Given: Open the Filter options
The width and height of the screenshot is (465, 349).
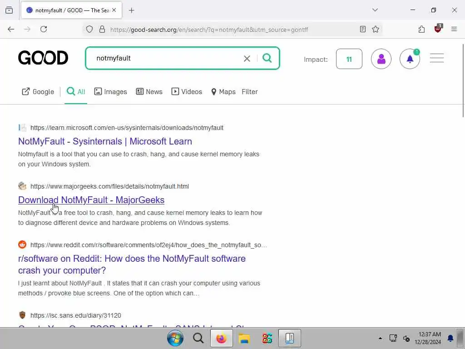Looking at the screenshot, I should coord(250,92).
